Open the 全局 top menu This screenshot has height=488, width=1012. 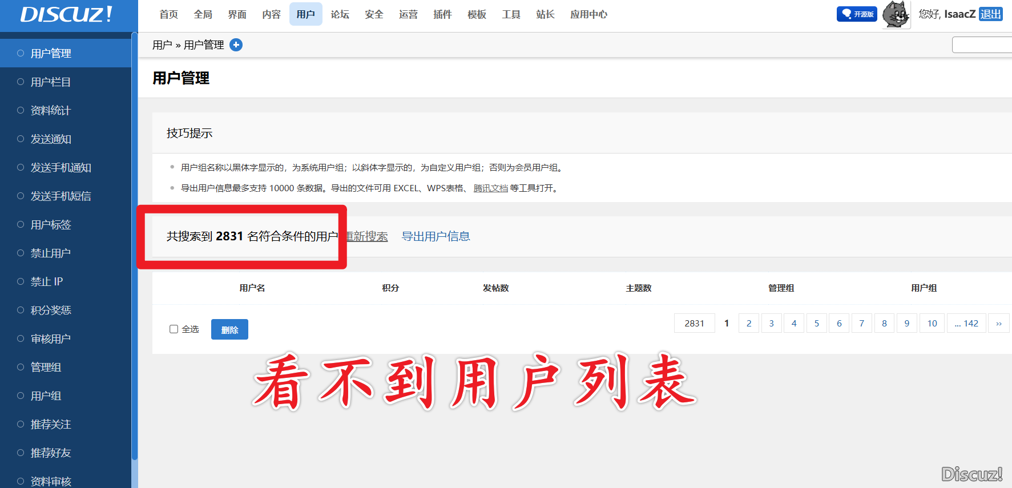tap(203, 14)
